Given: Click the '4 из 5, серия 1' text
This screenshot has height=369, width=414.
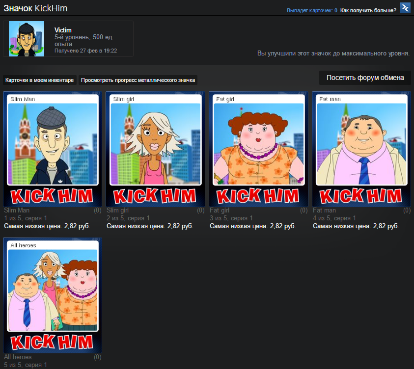Looking at the screenshot, I should [334, 218].
